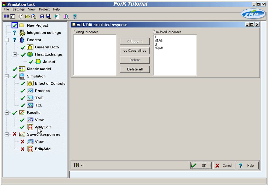Select the Q entry in Simulated responses
The width and height of the screenshot is (268, 186).
coord(156,44)
